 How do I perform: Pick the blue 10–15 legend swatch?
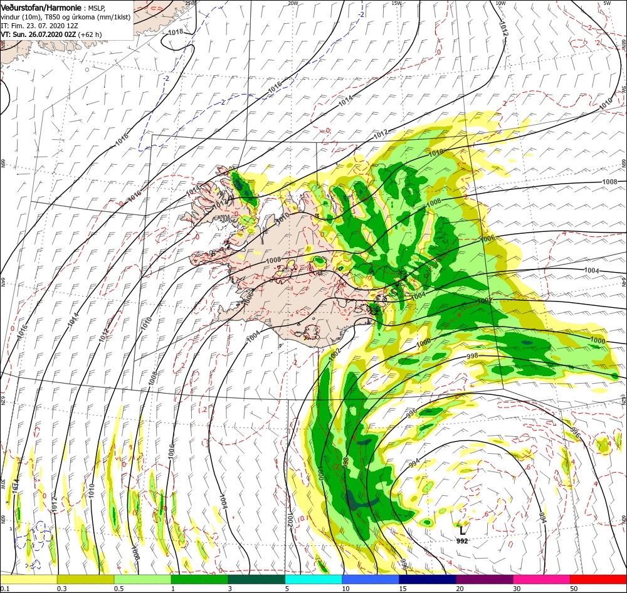tap(371, 579)
